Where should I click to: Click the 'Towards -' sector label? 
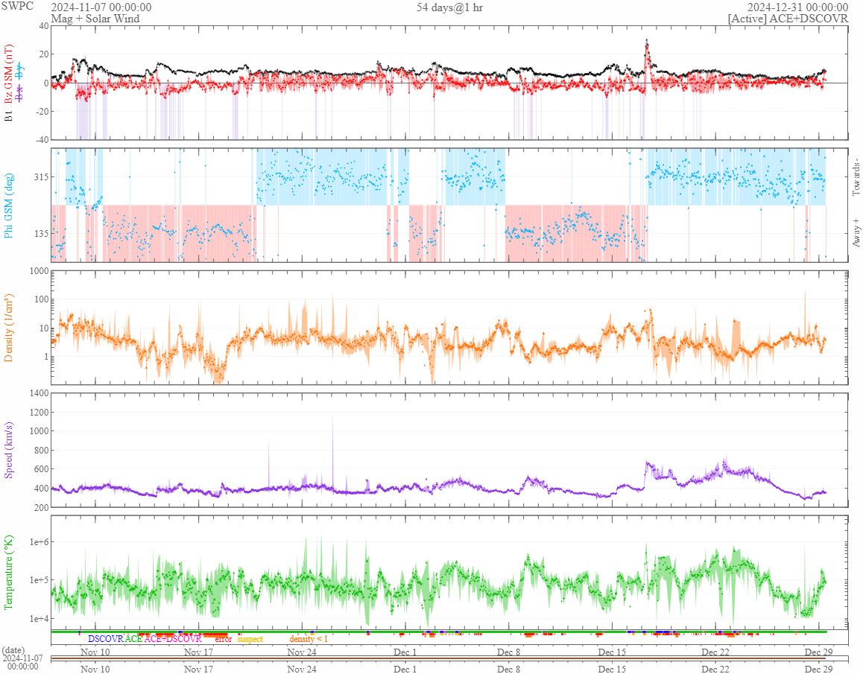pyautogui.click(x=856, y=177)
